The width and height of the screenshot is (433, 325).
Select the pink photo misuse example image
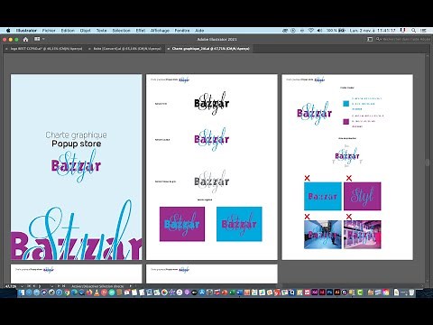[x=363, y=235]
